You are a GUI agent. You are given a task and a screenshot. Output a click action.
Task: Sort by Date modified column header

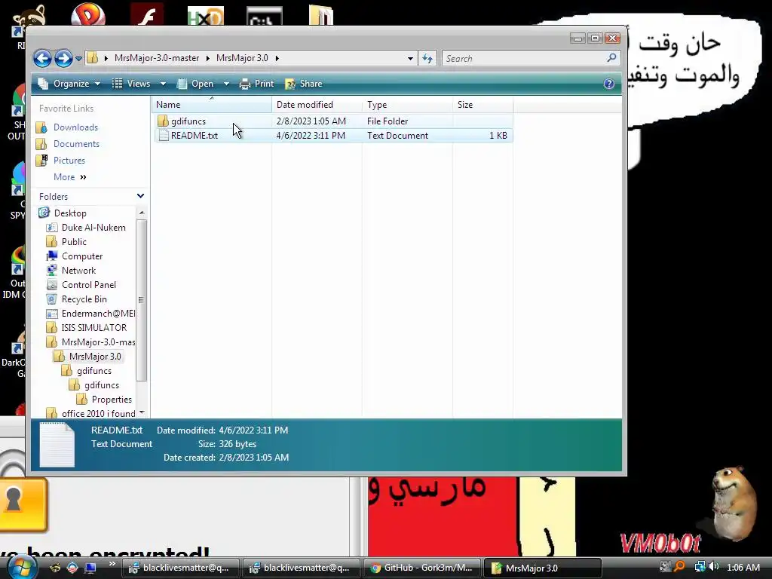tap(317, 104)
